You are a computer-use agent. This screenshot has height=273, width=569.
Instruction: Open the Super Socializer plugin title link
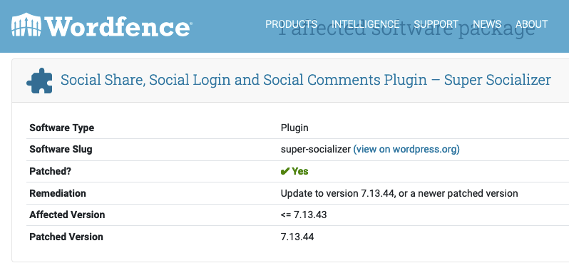[x=306, y=80]
